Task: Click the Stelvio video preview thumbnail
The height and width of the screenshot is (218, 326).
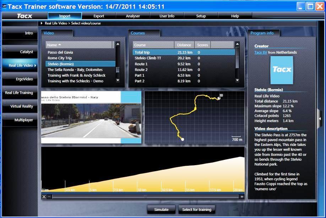Action: point(91,117)
